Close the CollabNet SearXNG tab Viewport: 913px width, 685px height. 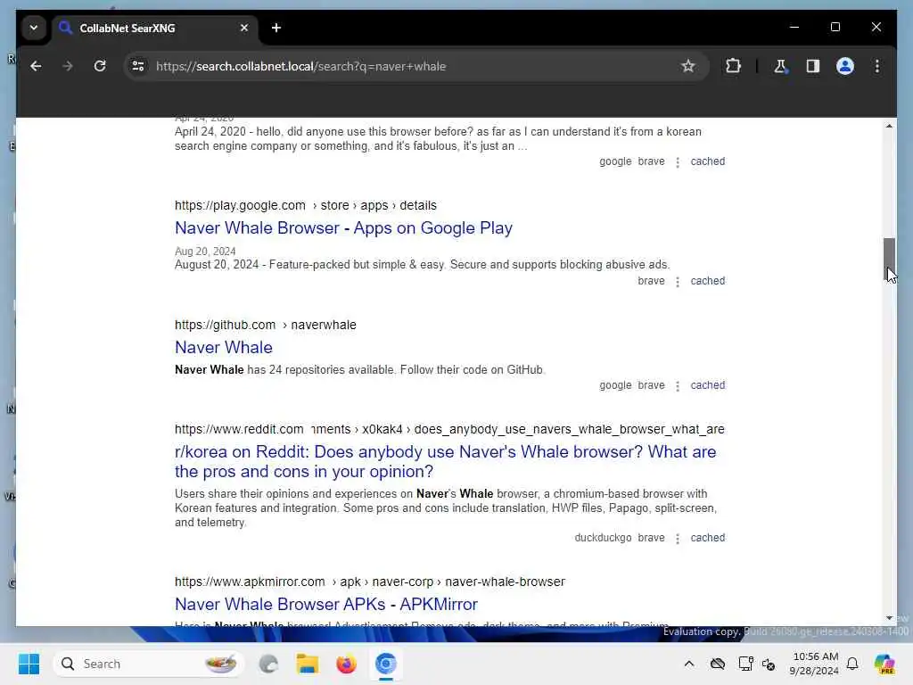pos(244,28)
